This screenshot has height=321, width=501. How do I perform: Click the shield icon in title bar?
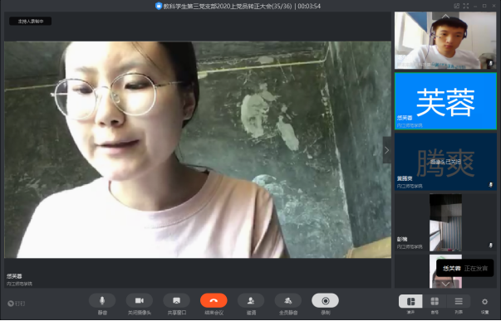click(x=159, y=6)
